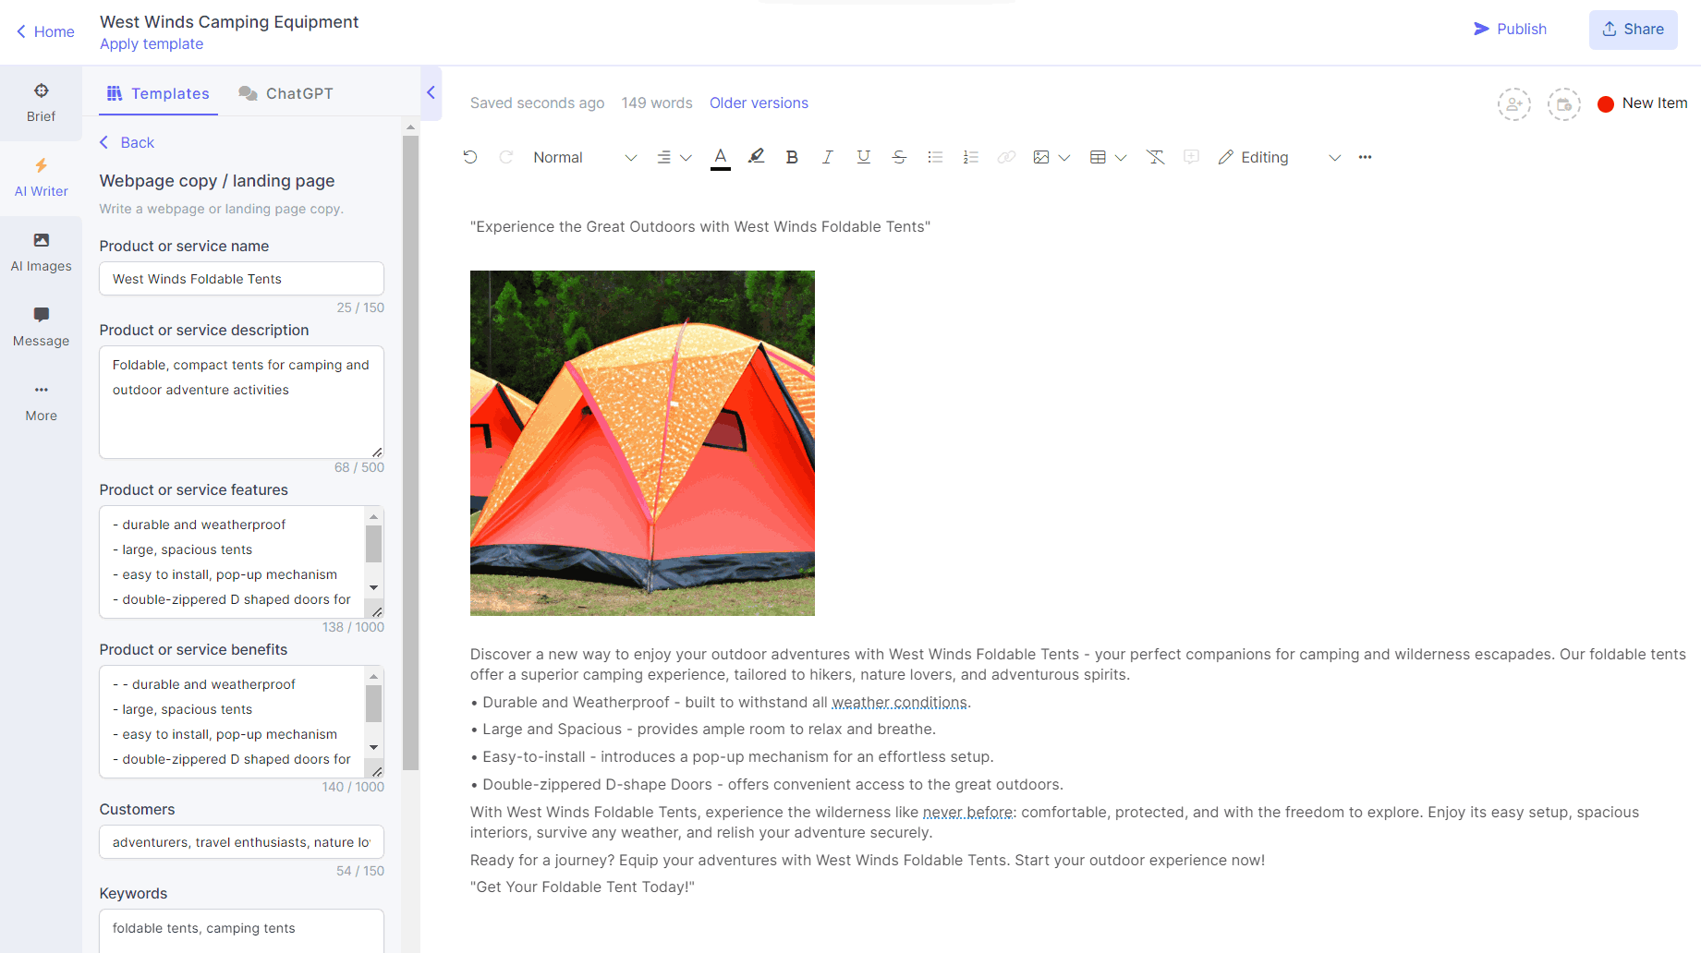Click Back in templates panel
Screen dimensions: 1701x953
point(127,142)
